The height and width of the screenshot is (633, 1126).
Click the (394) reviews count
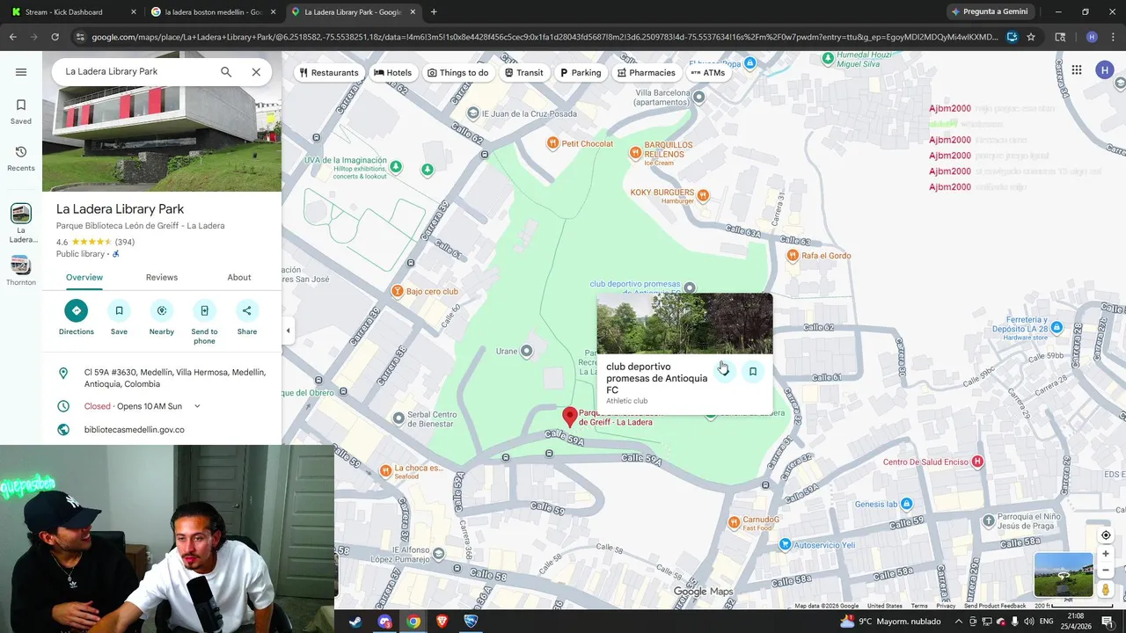pyautogui.click(x=125, y=242)
